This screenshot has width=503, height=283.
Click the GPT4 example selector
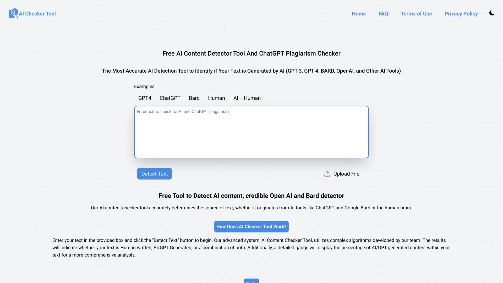145,98
